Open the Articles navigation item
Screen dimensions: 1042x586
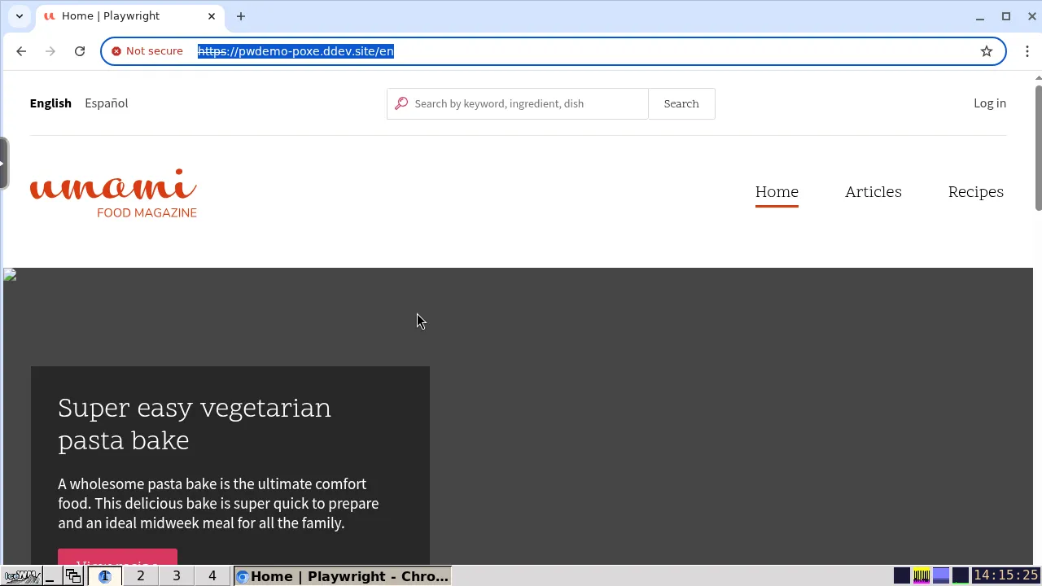(873, 192)
